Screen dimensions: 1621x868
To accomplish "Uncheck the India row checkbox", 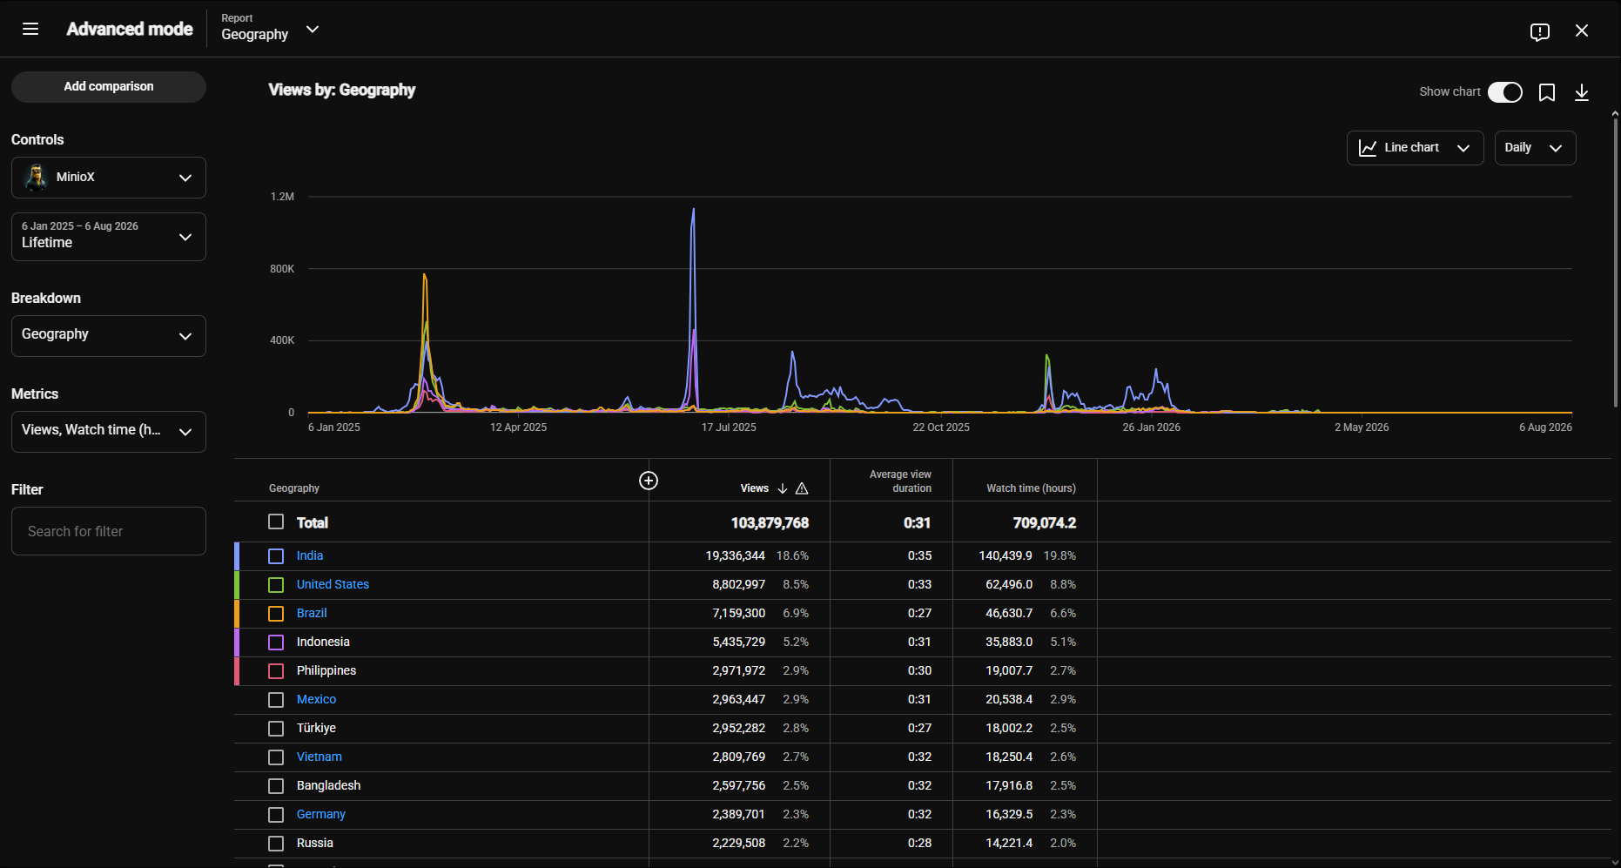I will pyautogui.click(x=276, y=556).
